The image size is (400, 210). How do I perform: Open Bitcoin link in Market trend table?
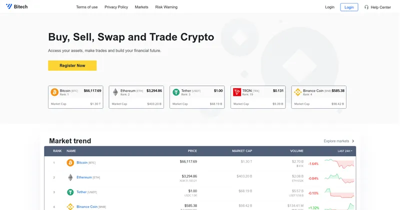point(82,163)
